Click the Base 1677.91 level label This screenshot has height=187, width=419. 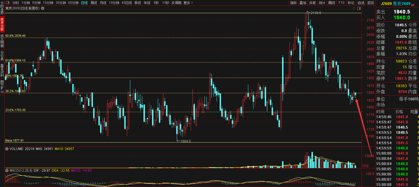(x=15, y=141)
